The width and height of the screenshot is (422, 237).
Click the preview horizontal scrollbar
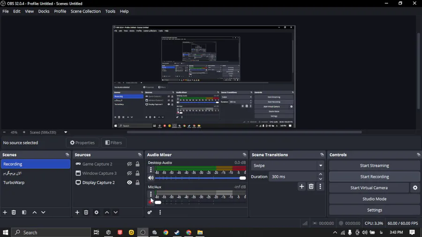pyautogui.click(x=244, y=132)
